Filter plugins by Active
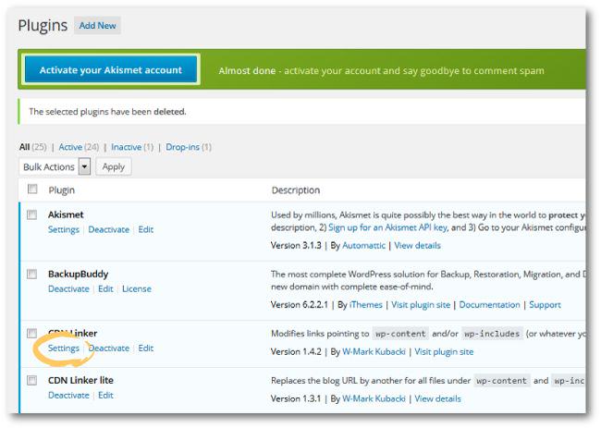 (70, 147)
